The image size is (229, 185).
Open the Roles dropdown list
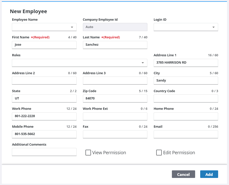coord(79,63)
